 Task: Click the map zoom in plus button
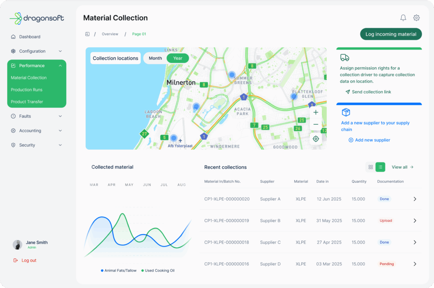tap(316, 112)
